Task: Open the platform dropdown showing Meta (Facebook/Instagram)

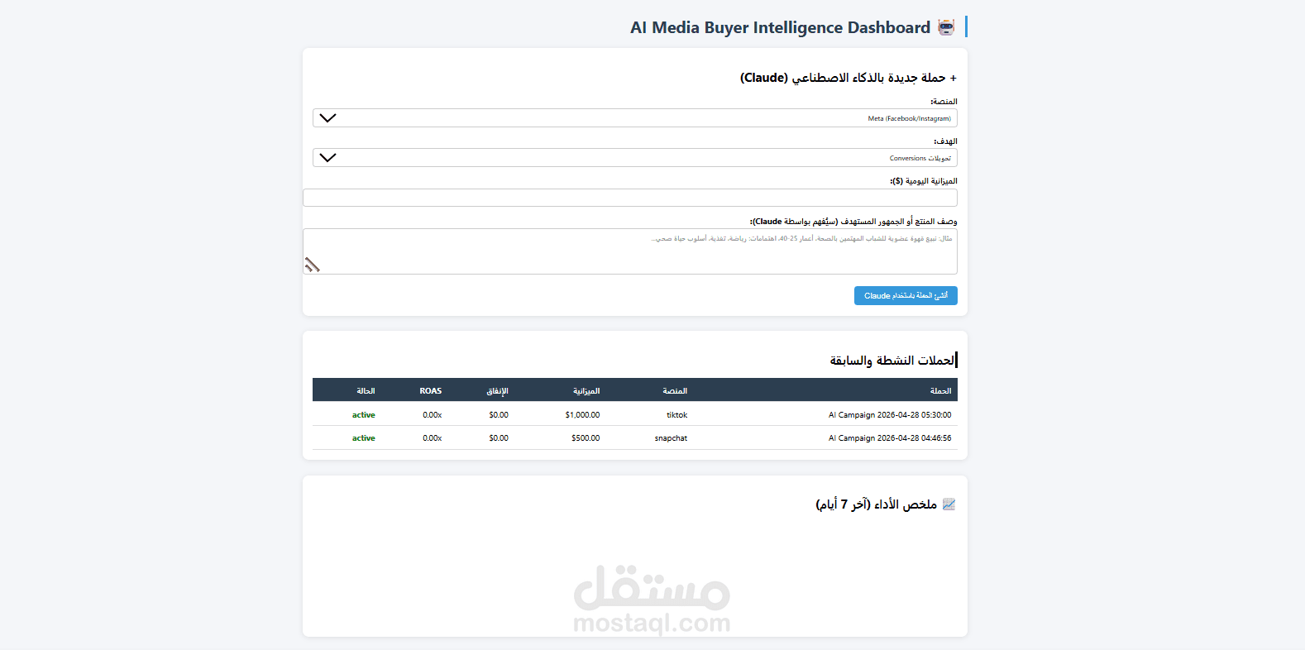Action: point(635,118)
